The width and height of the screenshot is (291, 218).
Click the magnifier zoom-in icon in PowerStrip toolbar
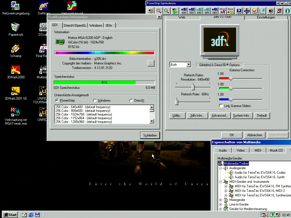pos(159,11)
